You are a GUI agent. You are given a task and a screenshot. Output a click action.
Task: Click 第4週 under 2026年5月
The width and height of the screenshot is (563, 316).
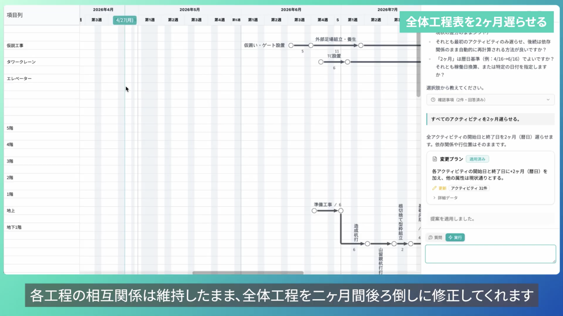(219, 20)
